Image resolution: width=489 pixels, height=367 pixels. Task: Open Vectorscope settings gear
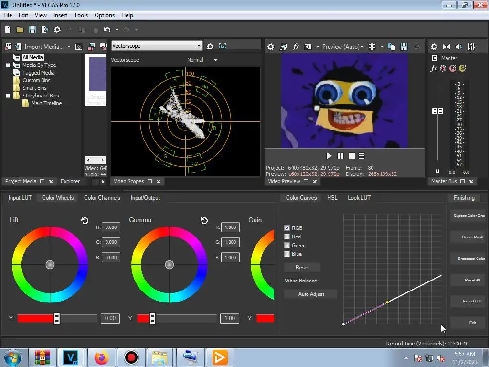pos(210,46)
